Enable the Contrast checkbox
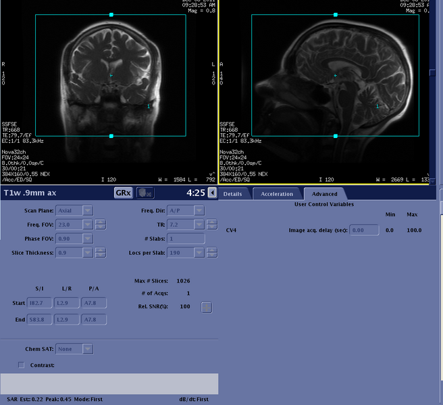Viewport: 443px width, 405px height. 21,365
